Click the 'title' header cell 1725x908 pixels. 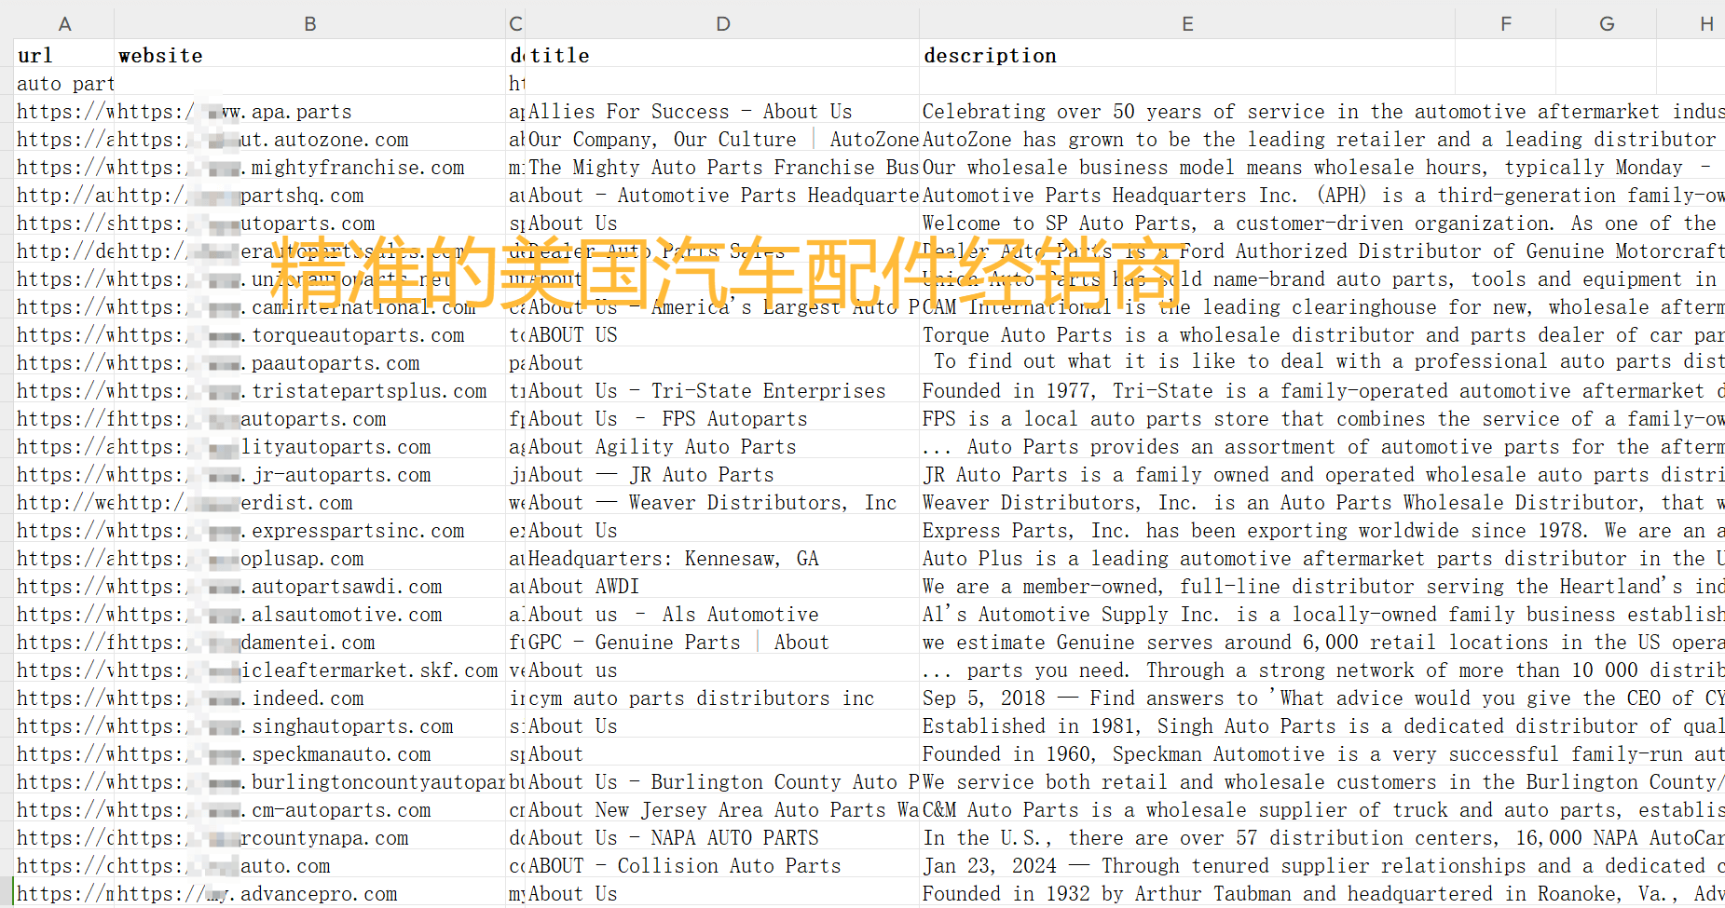click(723, 55)
